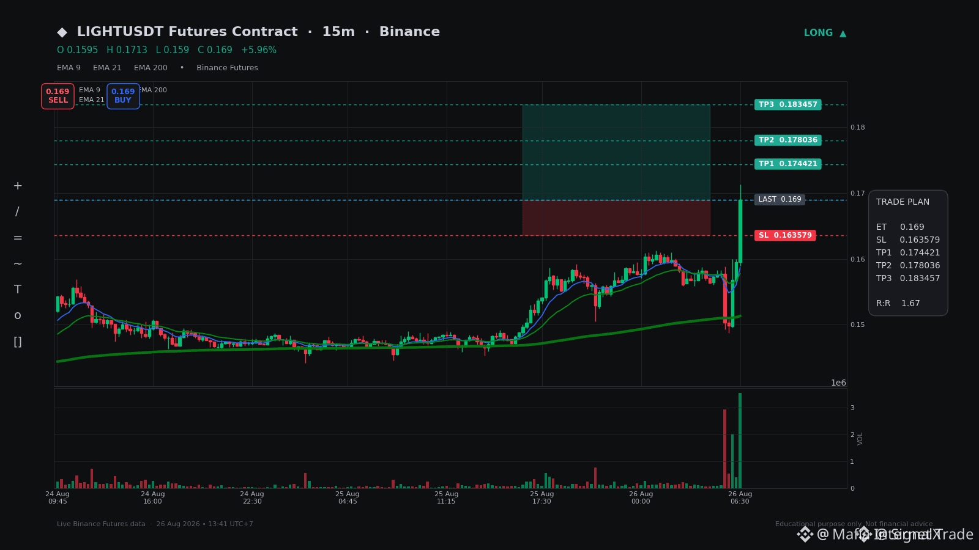Select the square brackets rectangle tool
The width and height of the screenshot is (979, 550).
point(18,342)
